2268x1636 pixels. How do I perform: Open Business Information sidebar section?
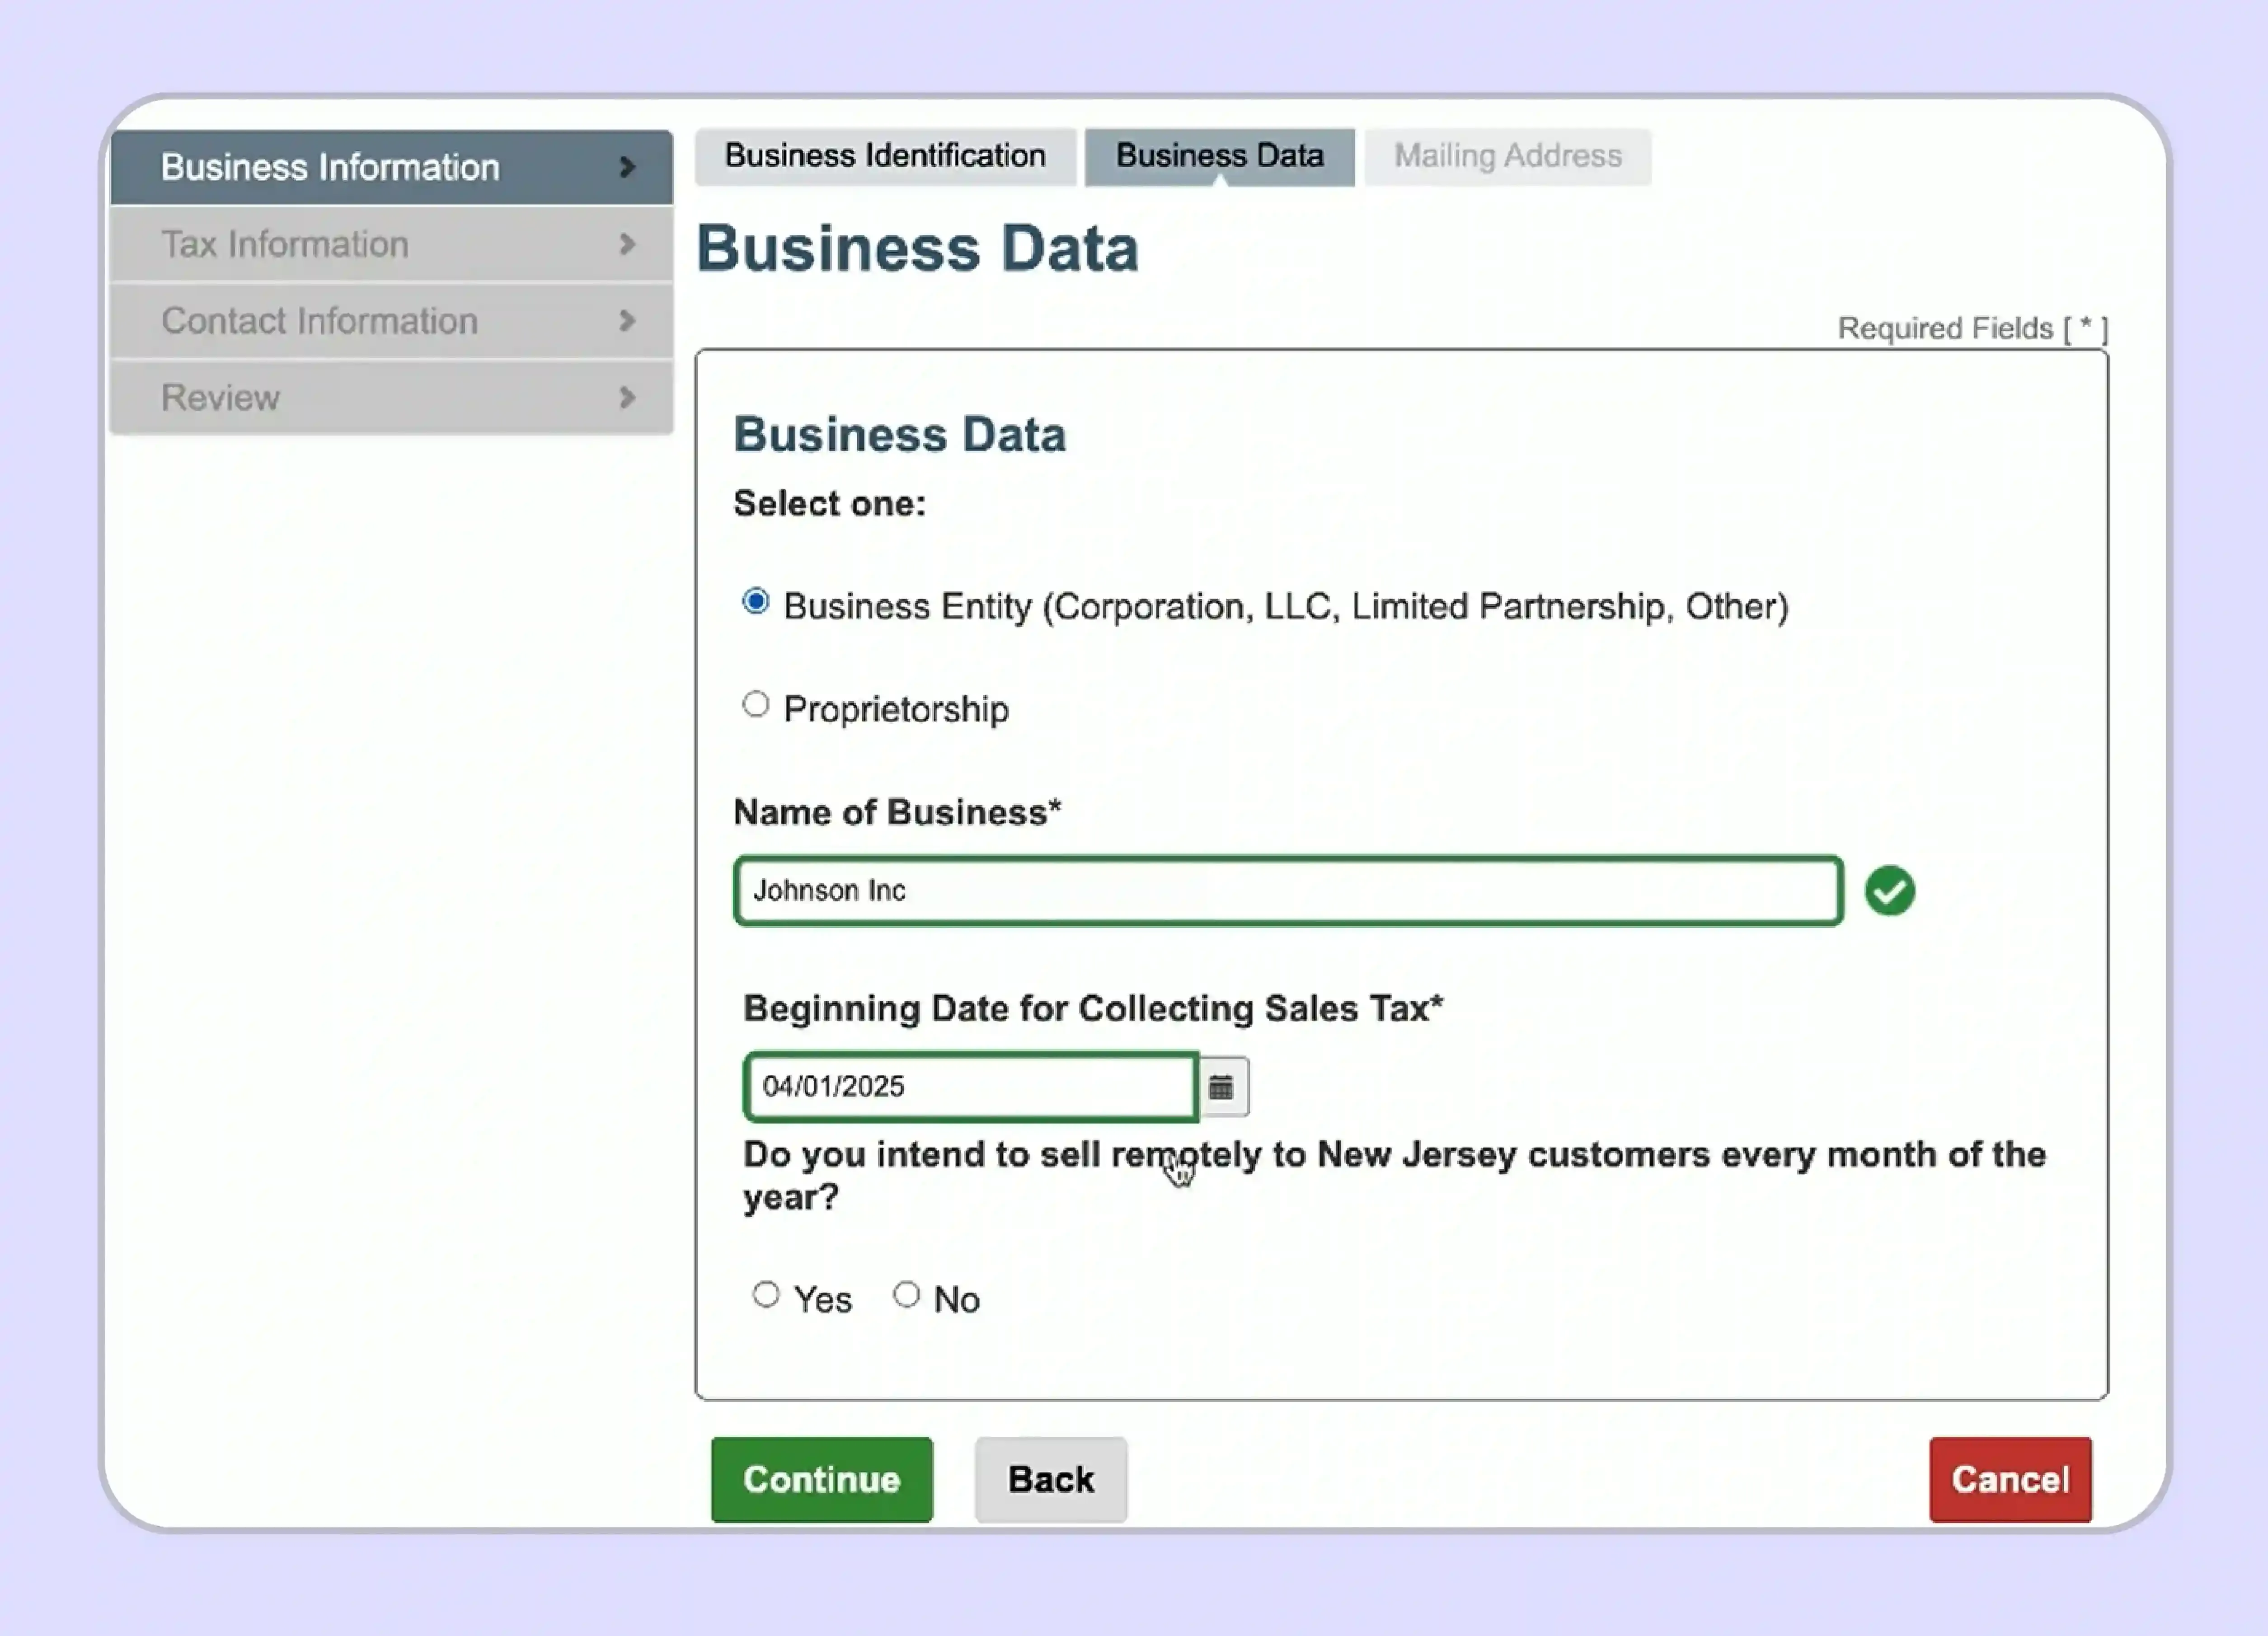point(391,167)
